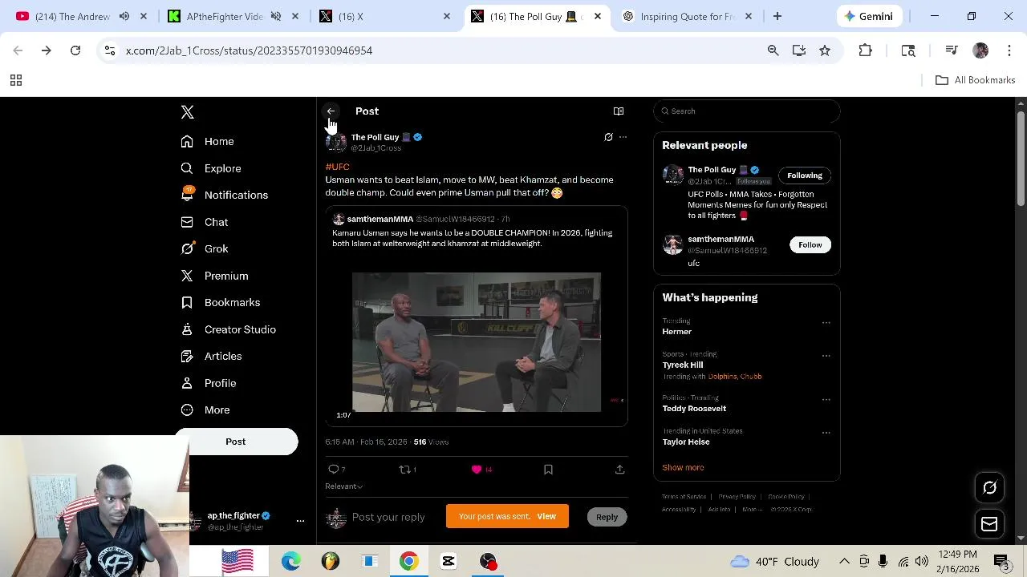Open samthemanMMA's quoted post name
The height and width of the screenshot is (577, 1027).
(x=380, y=219)
